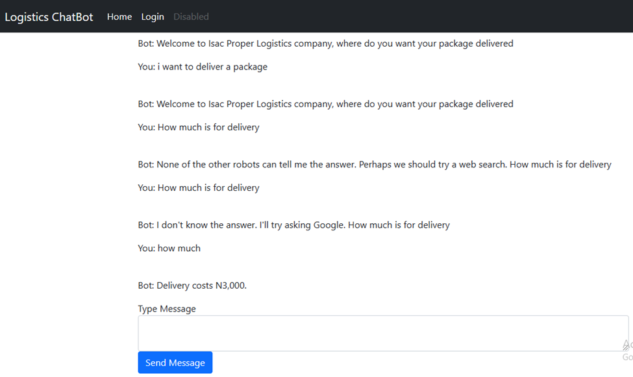Click the 'Delivery costs N3,000' response
Screen dimensions: 633x377
pyautogui.click(x=192, y=285)
